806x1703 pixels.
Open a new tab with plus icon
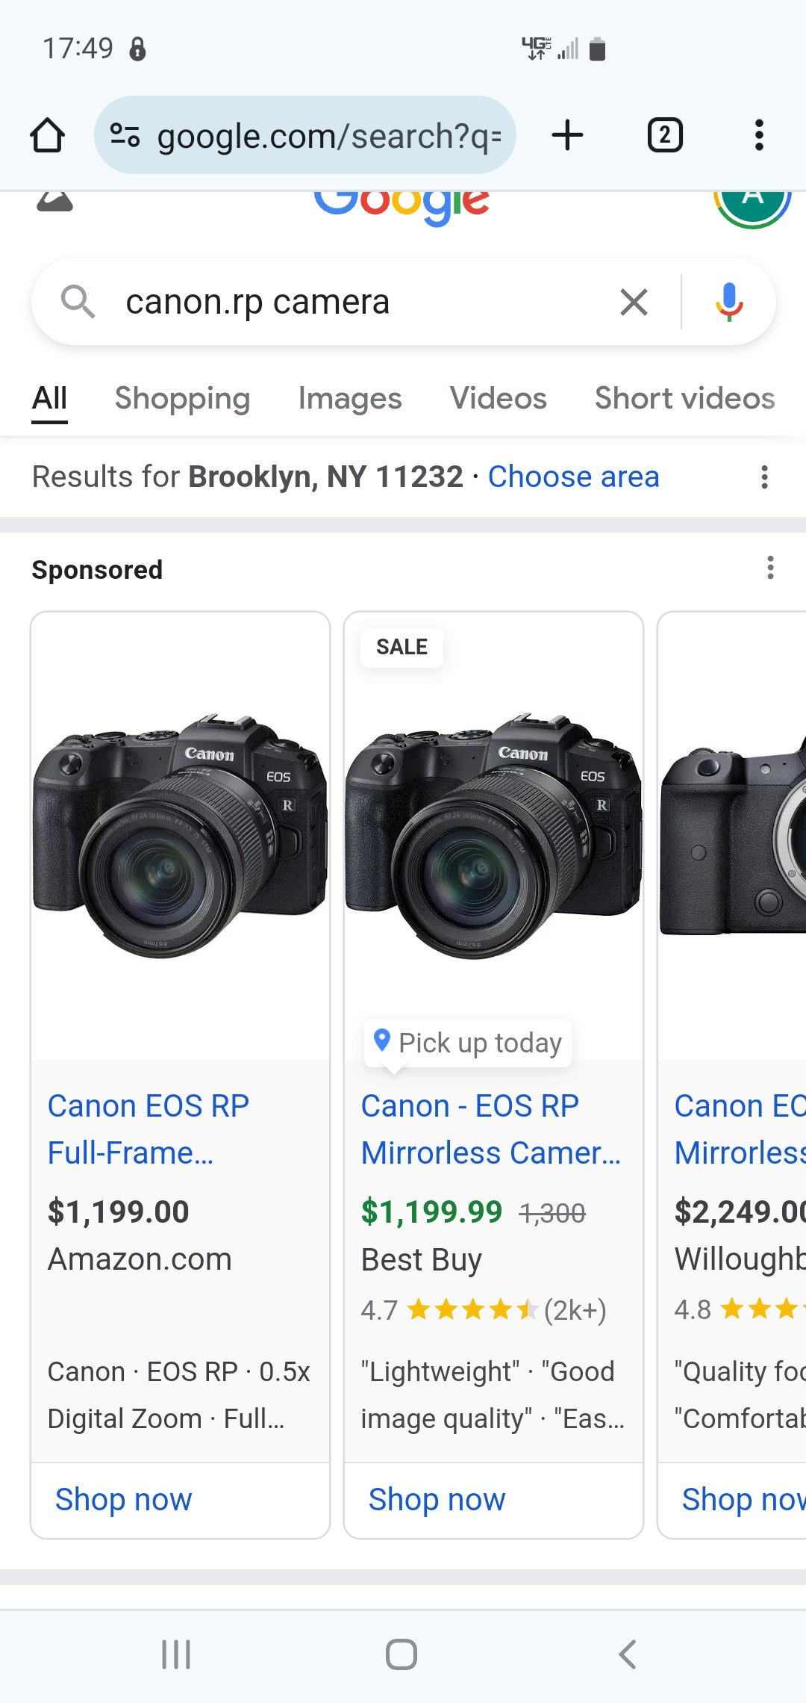tap(567, 135)
